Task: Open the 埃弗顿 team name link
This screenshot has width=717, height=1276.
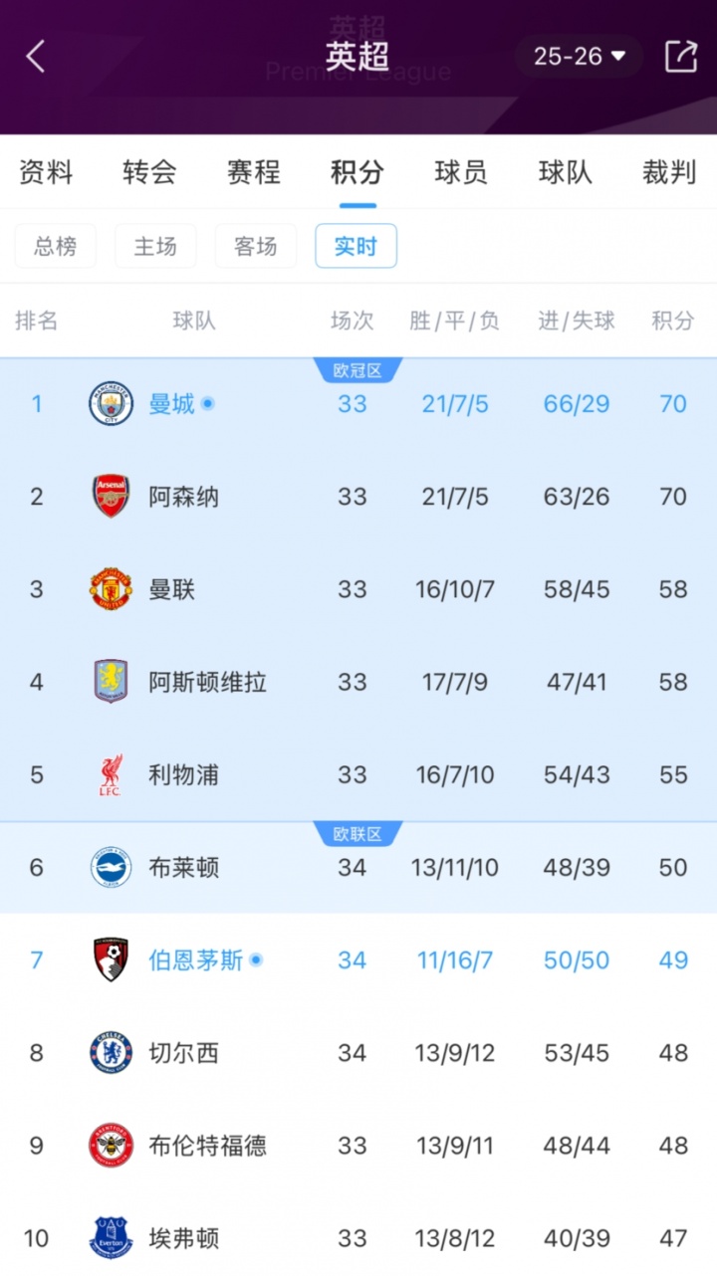Action: click(184, 1238)
